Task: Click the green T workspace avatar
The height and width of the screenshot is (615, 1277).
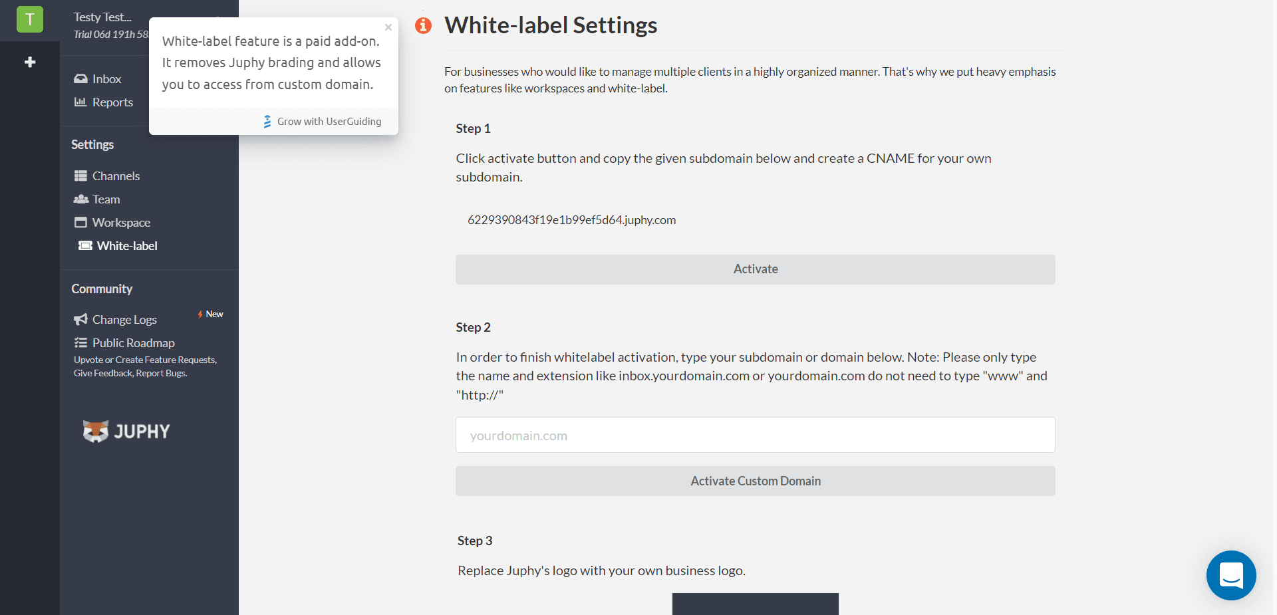Action: tap(30, 19)
